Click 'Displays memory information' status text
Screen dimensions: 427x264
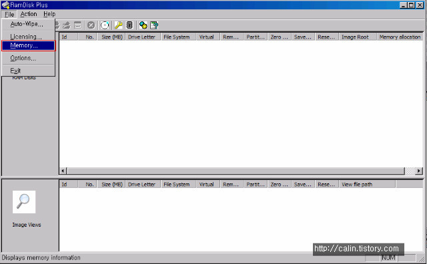pyautogui.click(x=41, y=257)
